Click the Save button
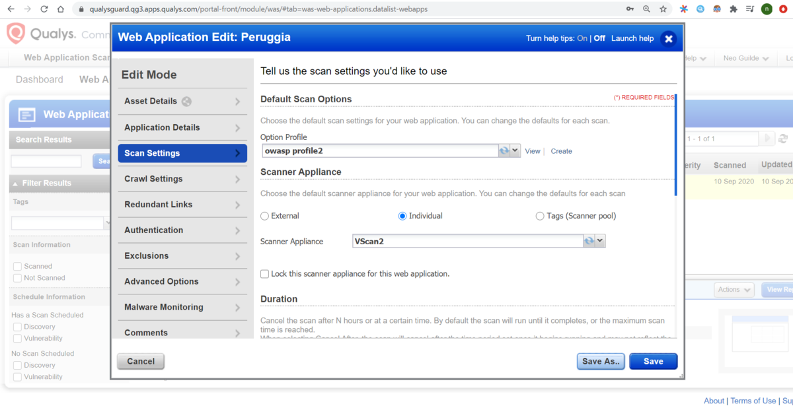 point(654,361)
